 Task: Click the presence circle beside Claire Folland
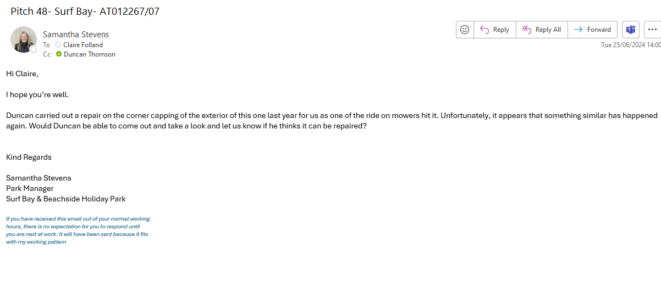point(58,45)
